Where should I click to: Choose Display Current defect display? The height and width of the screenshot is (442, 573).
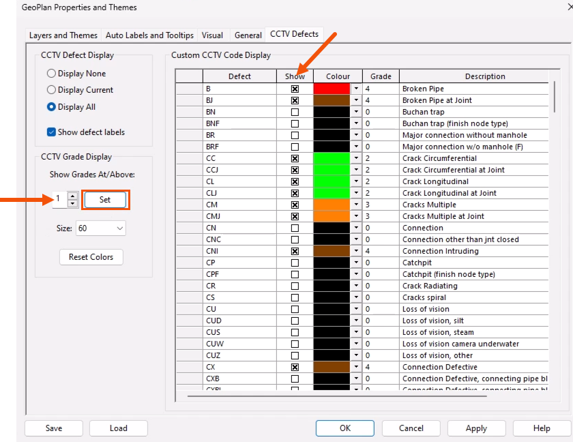tap(51, 89)
